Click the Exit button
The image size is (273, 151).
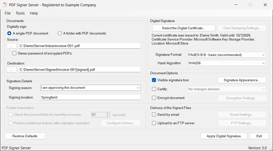tap(259, 136)
